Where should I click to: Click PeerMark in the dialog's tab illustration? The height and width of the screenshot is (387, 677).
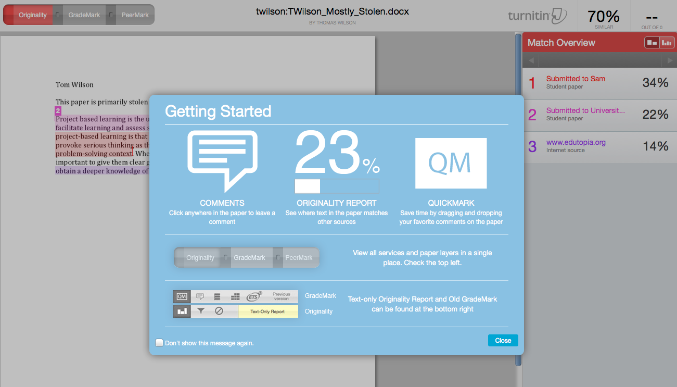coord(299,258)
